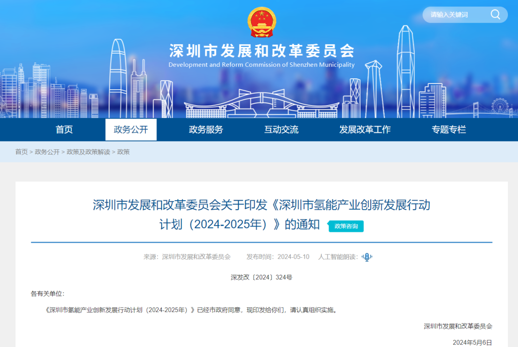This screenshot has height=347, width=518.
Task: Go to 政策 in the breadcrumb
Action: [123, 152]
